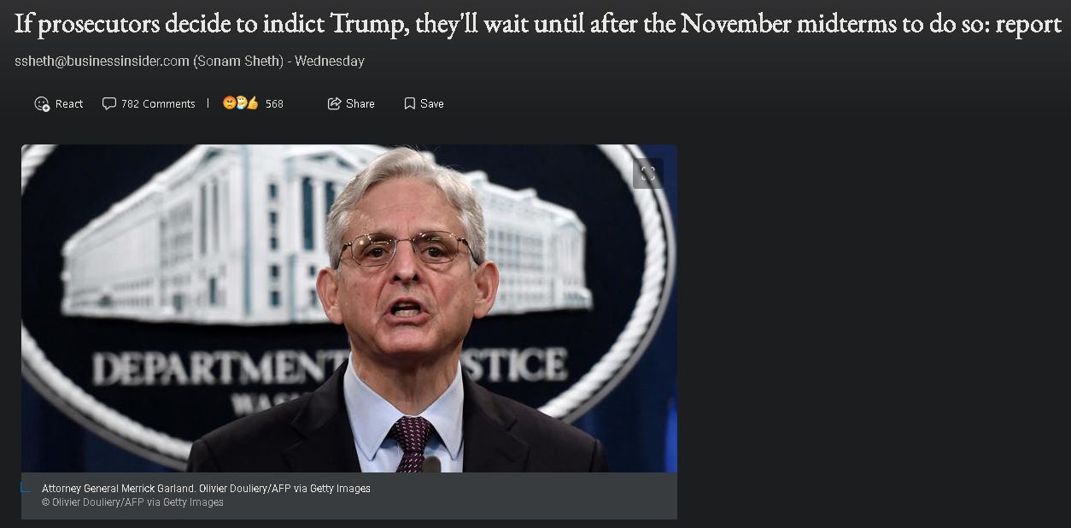Click the article headline about indicting Trump

tap(537, 24)
